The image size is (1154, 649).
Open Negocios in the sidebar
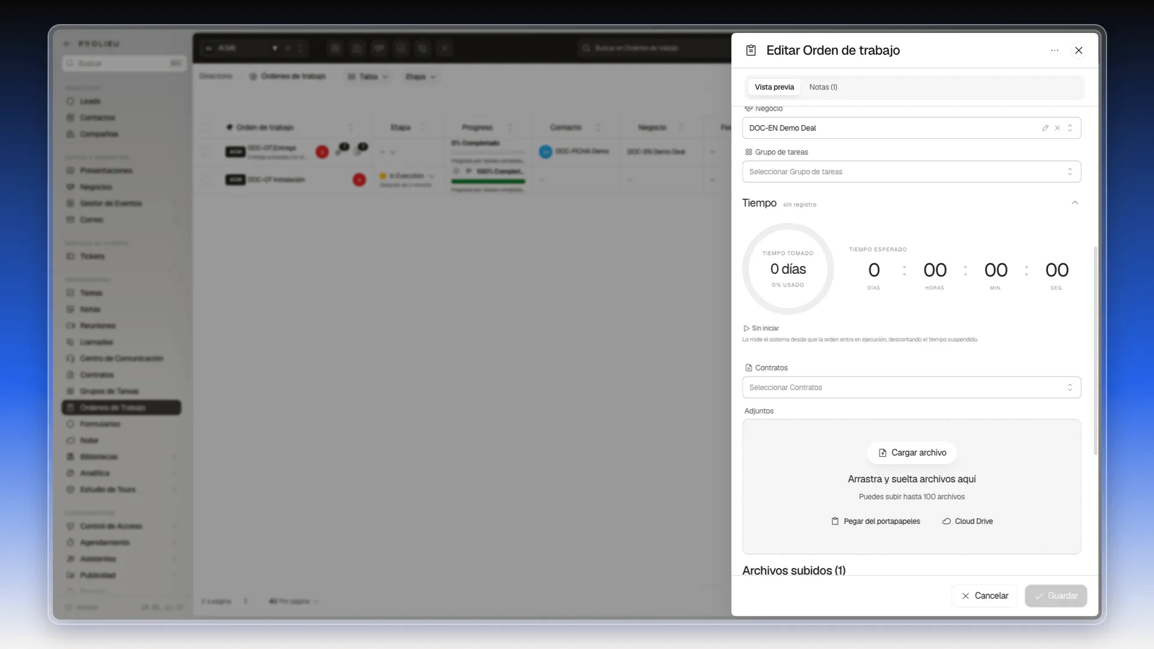point(96,187)
